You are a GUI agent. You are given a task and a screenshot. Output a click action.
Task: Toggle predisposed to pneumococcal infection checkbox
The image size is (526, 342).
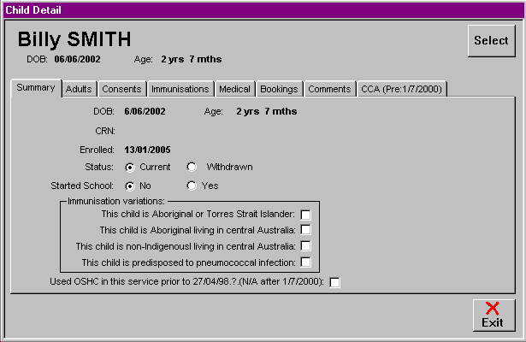305,262
